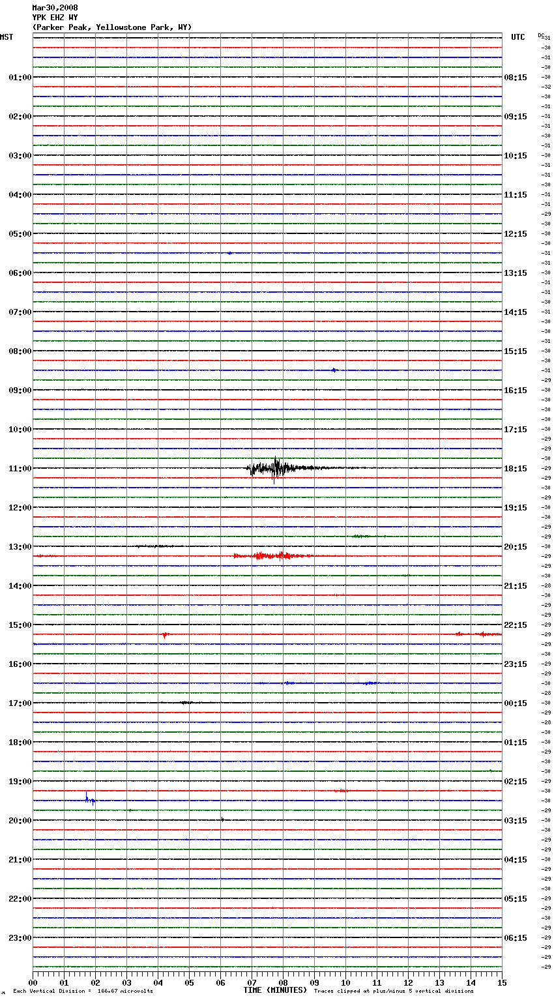Select the 10:15 UTC time label
This screenshot has width=554, height=1000.
(x=516, y=156)
